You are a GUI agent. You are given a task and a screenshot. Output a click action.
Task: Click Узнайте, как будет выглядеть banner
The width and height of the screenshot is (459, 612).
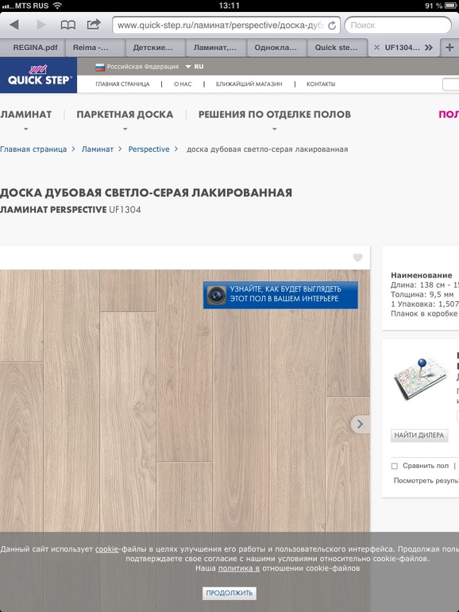pyautogui.click(x=280, y=295)
